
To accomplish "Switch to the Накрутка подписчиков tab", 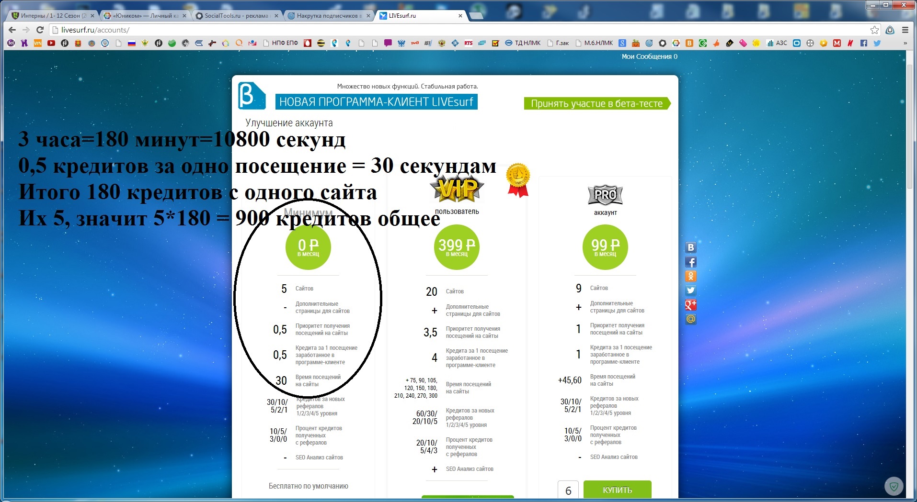I will 330,15.
